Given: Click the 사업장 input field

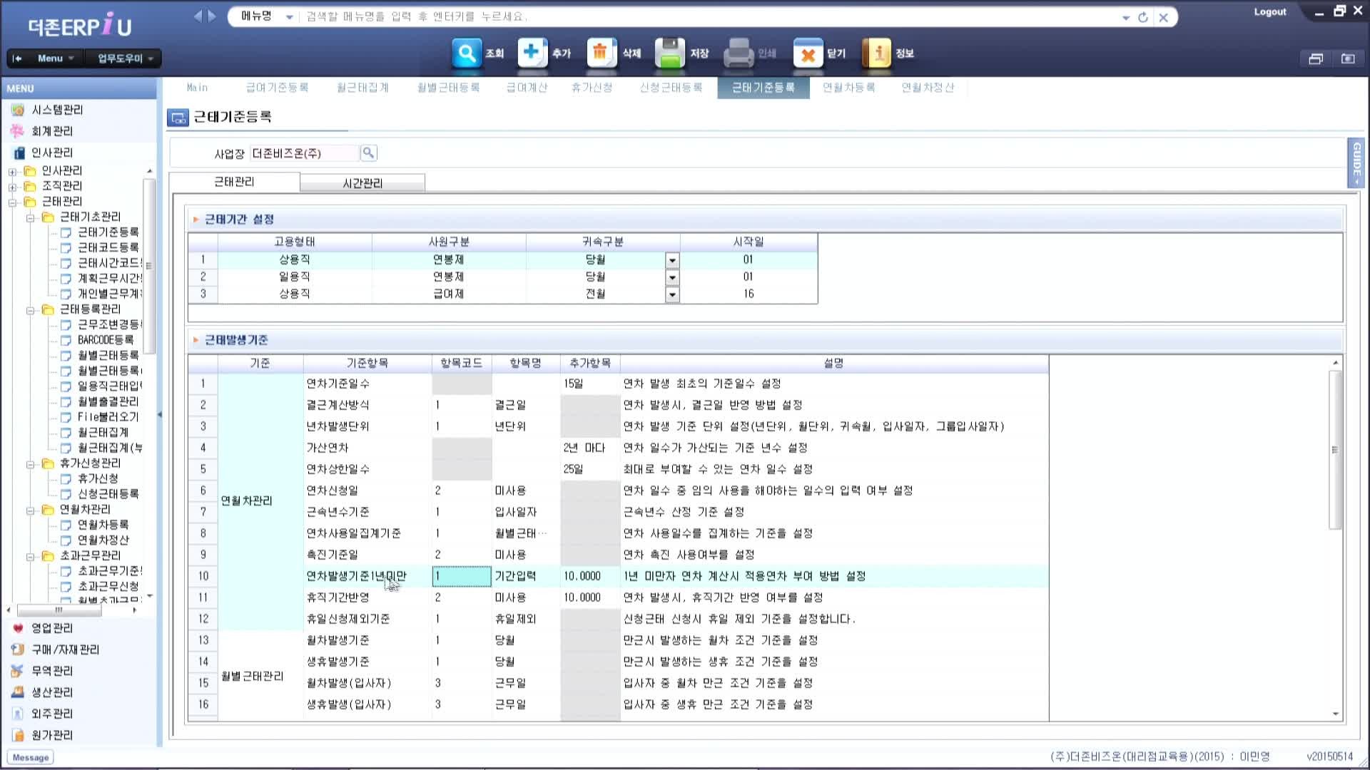Looking at the screenshot, I should click(x=303, y=153).
